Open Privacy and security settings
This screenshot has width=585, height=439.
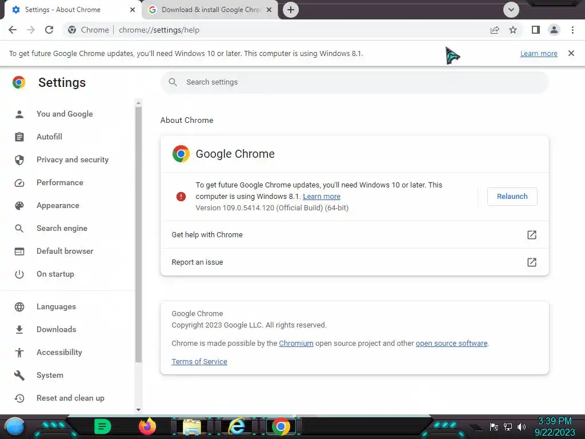click(x=73, y=160)
